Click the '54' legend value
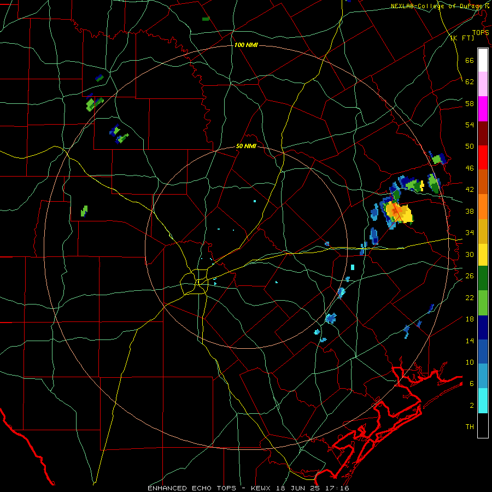This screenshot has width=492, height=492. pyautogui.click(x=470, y=125)
